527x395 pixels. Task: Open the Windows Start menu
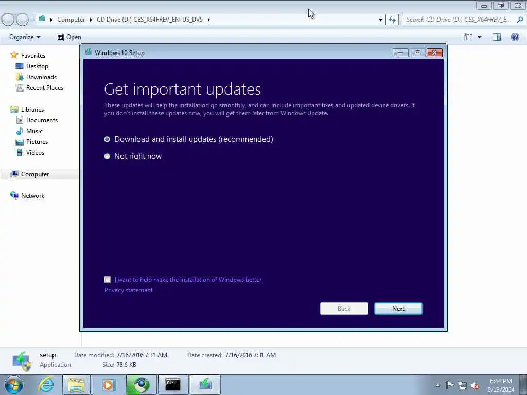[x=14, y=385]
